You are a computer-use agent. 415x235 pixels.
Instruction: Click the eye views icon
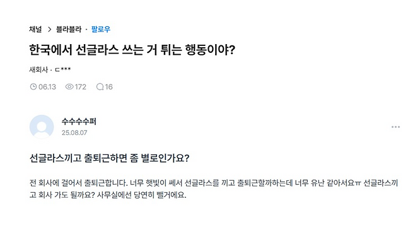click(69, 87)
